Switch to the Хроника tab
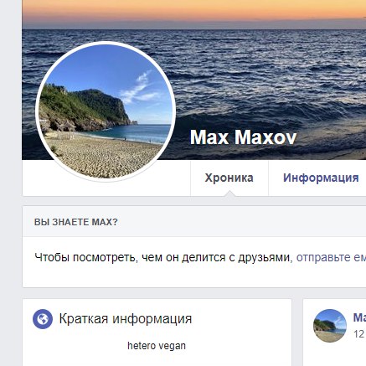The width and height of the screenshot is (366, 366). pyautogui.click(x=229, y=178)
